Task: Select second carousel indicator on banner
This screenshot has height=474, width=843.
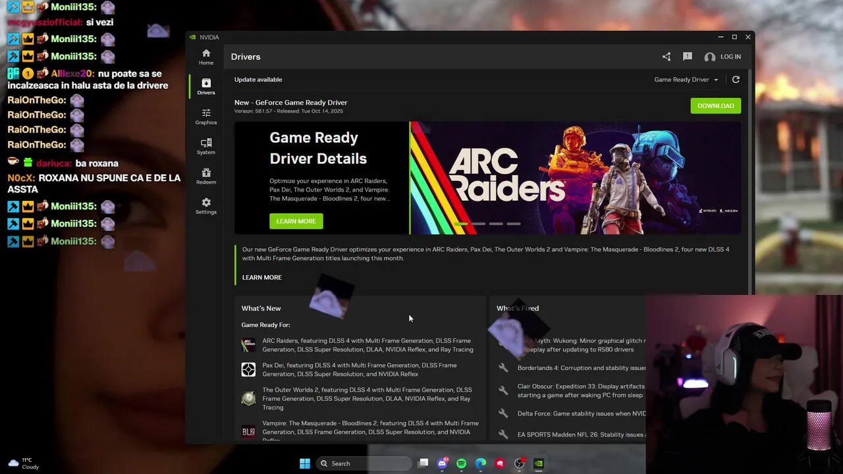Action: (x=478, y=224)
